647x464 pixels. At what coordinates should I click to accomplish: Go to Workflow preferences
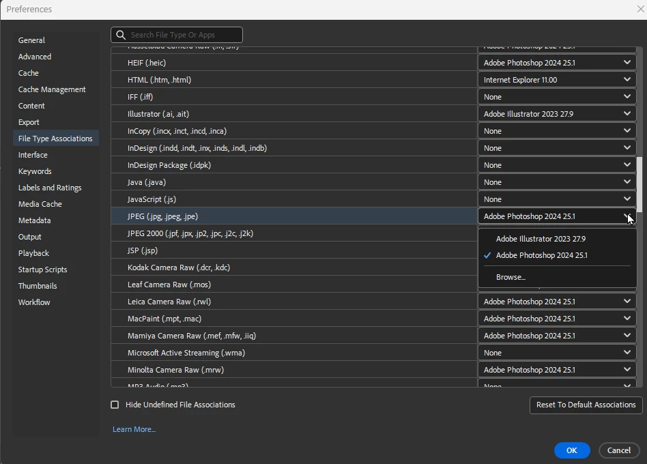(x=34, y=302)
